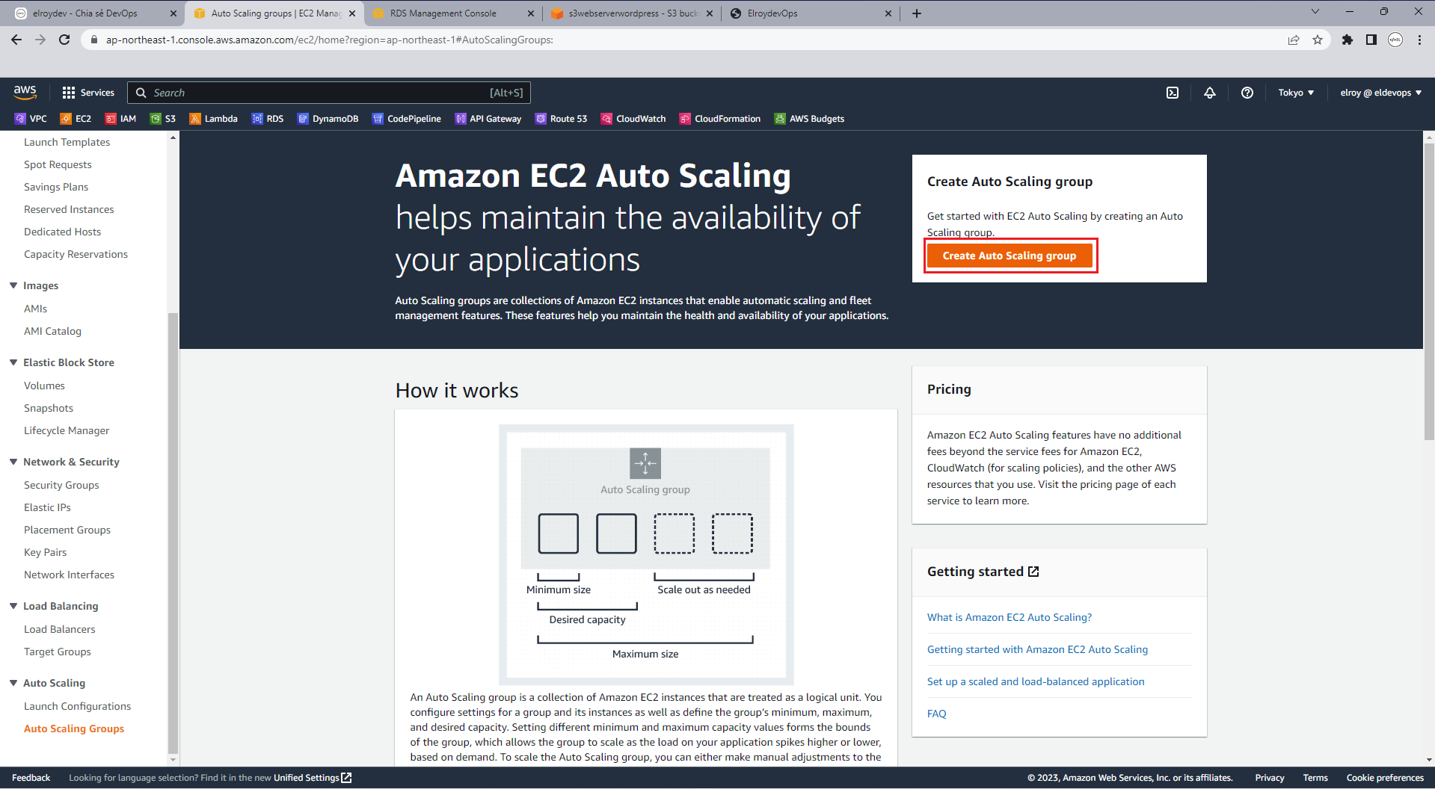
Task: Open Launch Configurations in sidebar
Action: coord(77,706)
